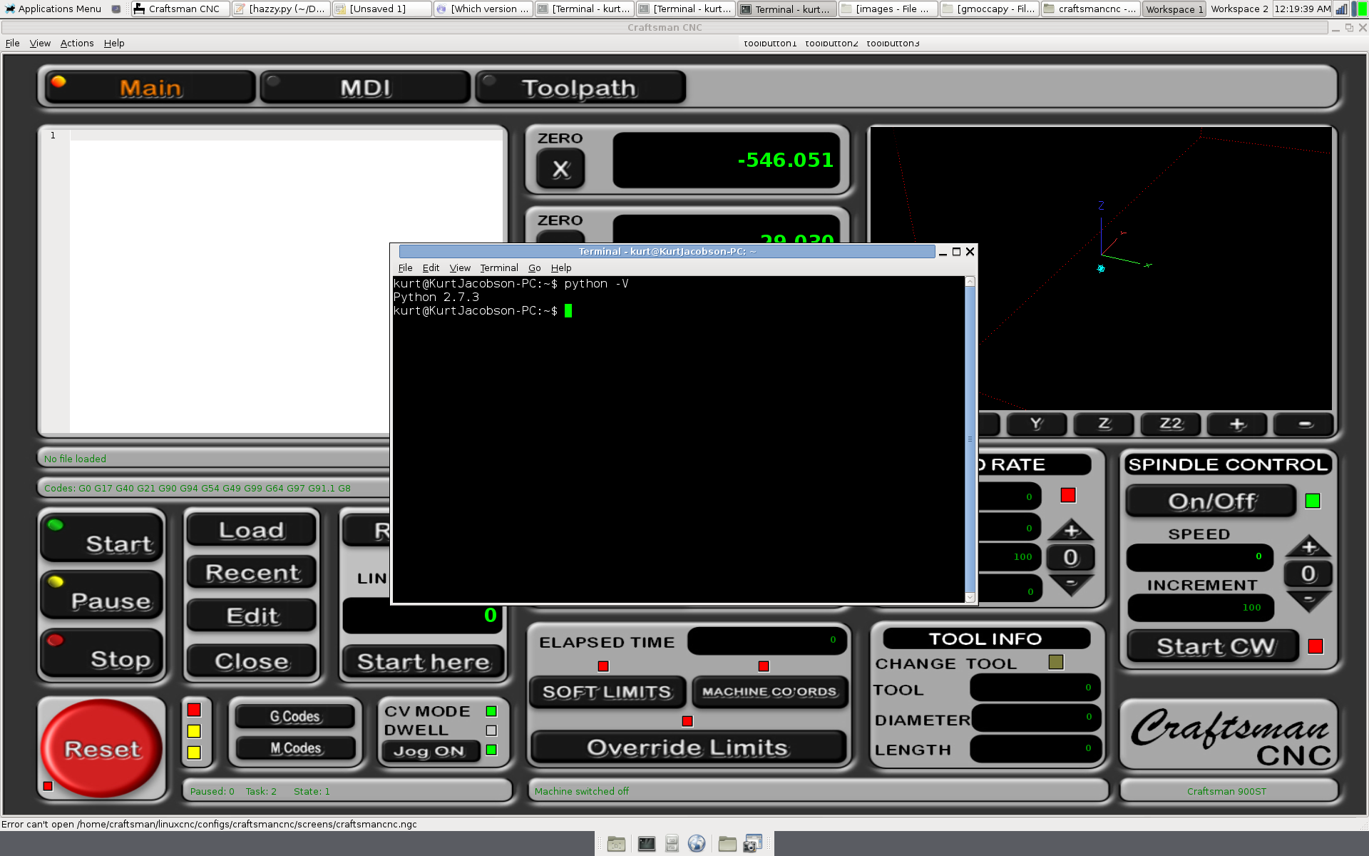
Task: Select the gmoccapy taskbar window
Action: 988,9
